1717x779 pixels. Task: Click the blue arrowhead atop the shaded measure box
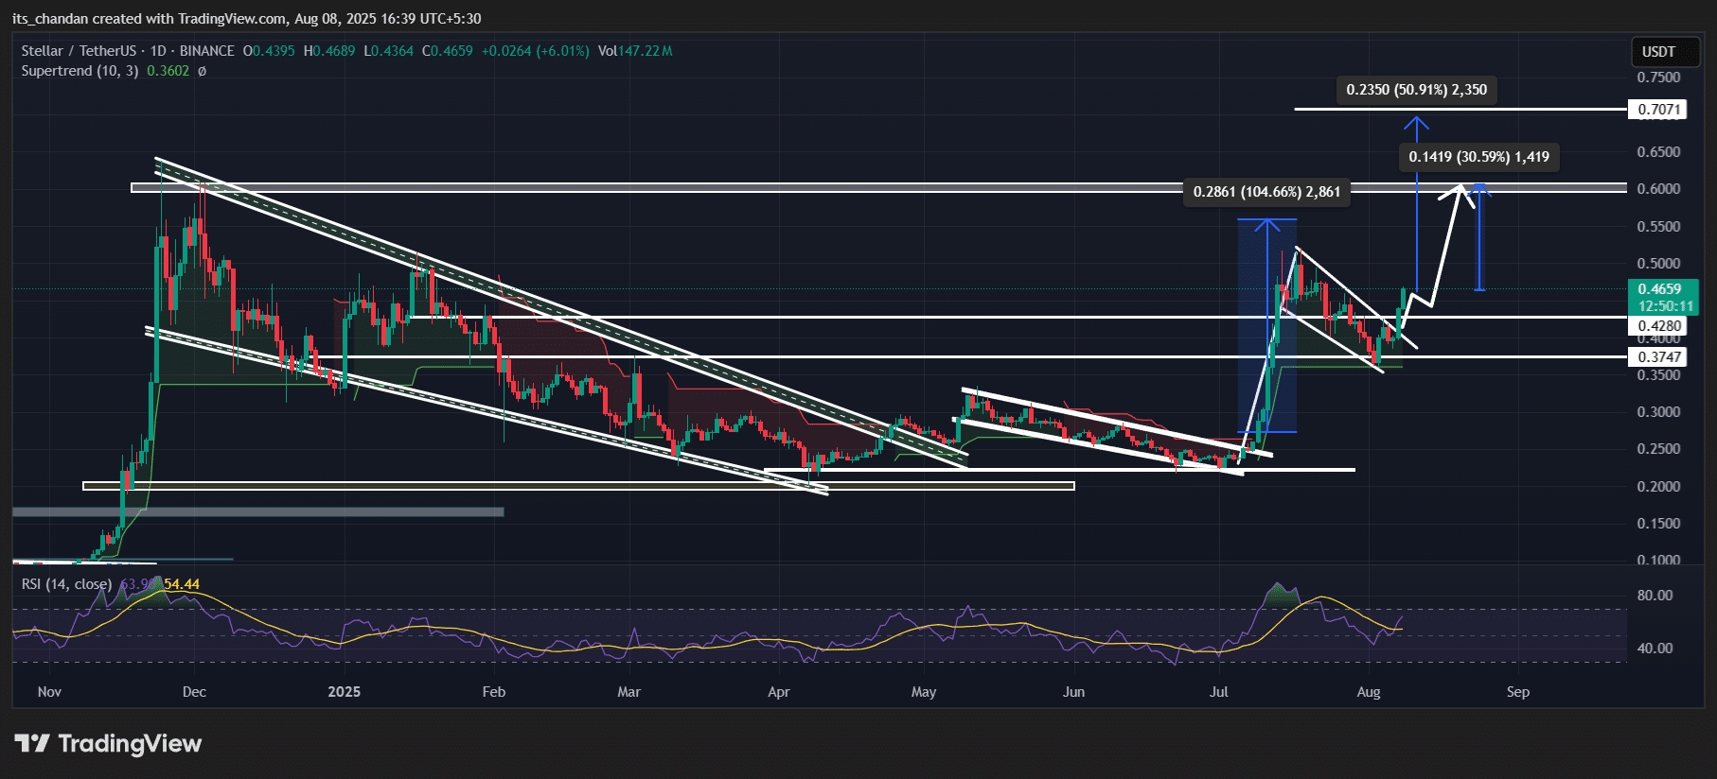click(1267, 227)
